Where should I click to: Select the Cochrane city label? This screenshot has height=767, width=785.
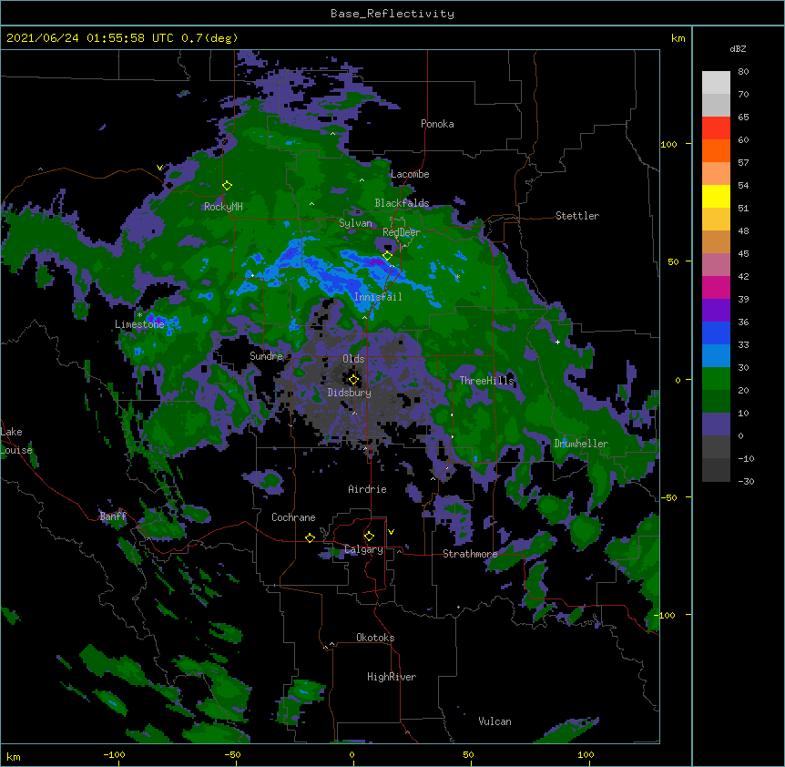tap(293, 517)
